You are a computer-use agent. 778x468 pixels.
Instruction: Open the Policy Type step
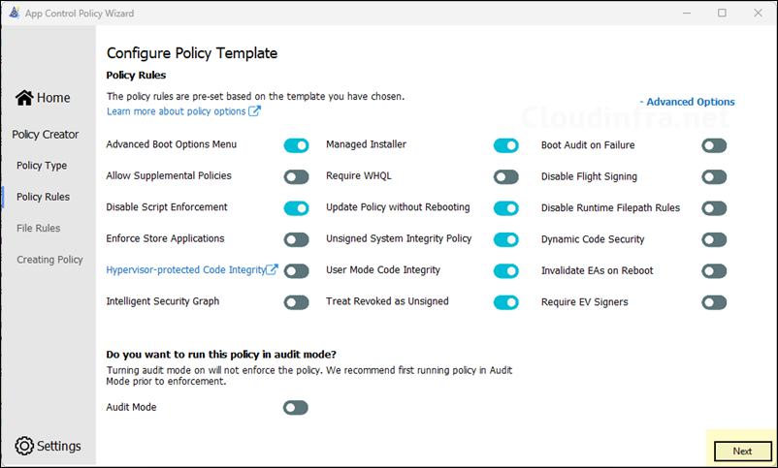[x=42, y=166]
